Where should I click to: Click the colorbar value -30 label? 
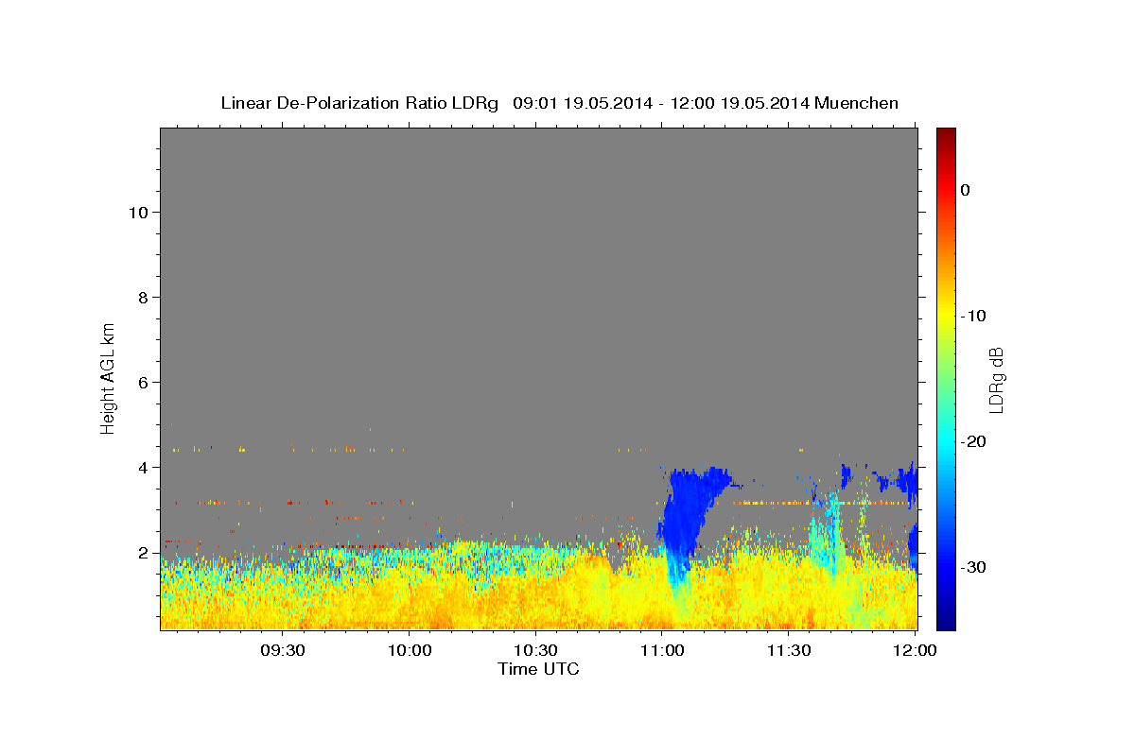[973, 567]
